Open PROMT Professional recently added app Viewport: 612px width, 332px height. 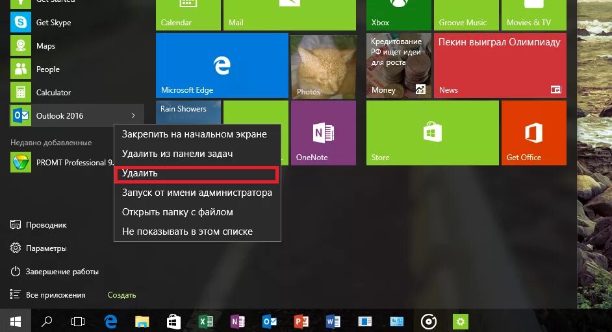click(x=62, y=163)
